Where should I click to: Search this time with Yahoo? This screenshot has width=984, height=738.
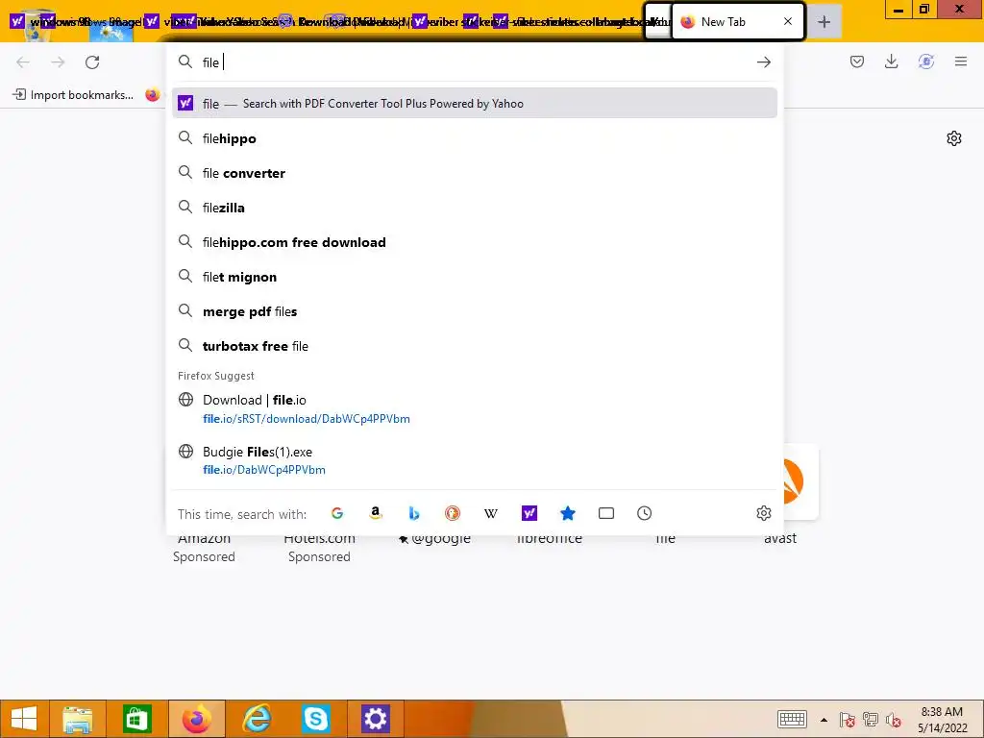tap(529, 513)
